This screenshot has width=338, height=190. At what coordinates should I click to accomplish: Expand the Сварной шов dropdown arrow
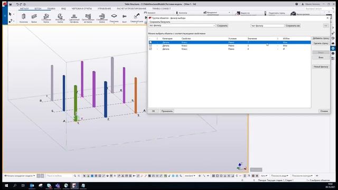[137, 23]
